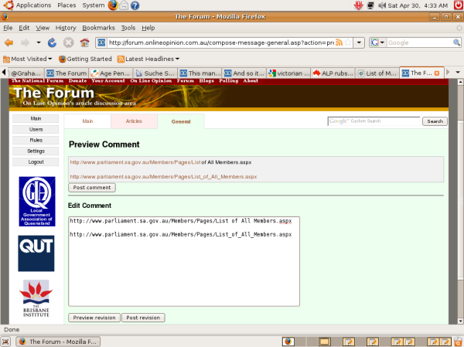Open the Tools menu

(128, 28)
